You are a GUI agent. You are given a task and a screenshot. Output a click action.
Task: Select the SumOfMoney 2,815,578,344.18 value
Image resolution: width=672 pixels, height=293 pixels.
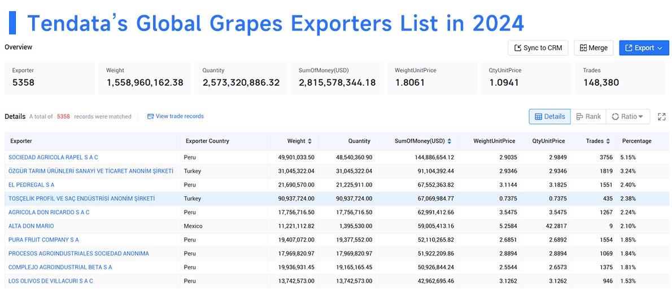(x=337, y=83)
